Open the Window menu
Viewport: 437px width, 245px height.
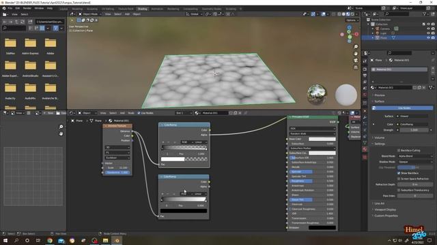tap(39, 8)
